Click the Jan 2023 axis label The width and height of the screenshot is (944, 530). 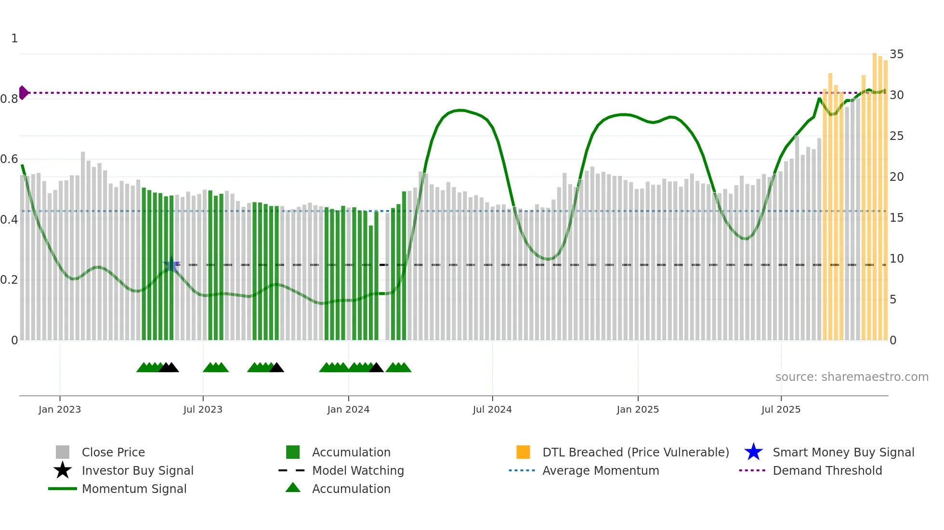click(x=60, y=409)
